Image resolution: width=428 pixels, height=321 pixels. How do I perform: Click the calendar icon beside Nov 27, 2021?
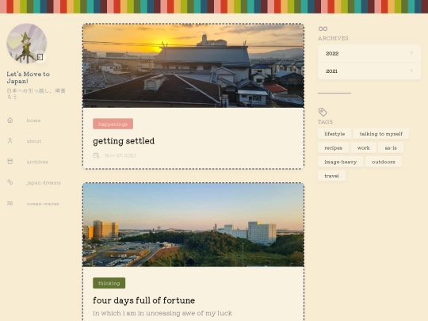tap(97, 155)
